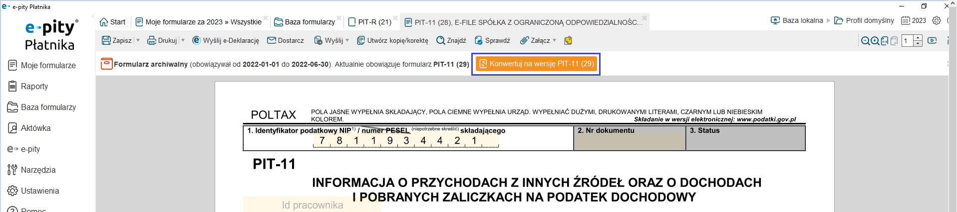Click the video tutorial play icon
957x212 pixels.
pyautogui.click(x=932, y=40)
